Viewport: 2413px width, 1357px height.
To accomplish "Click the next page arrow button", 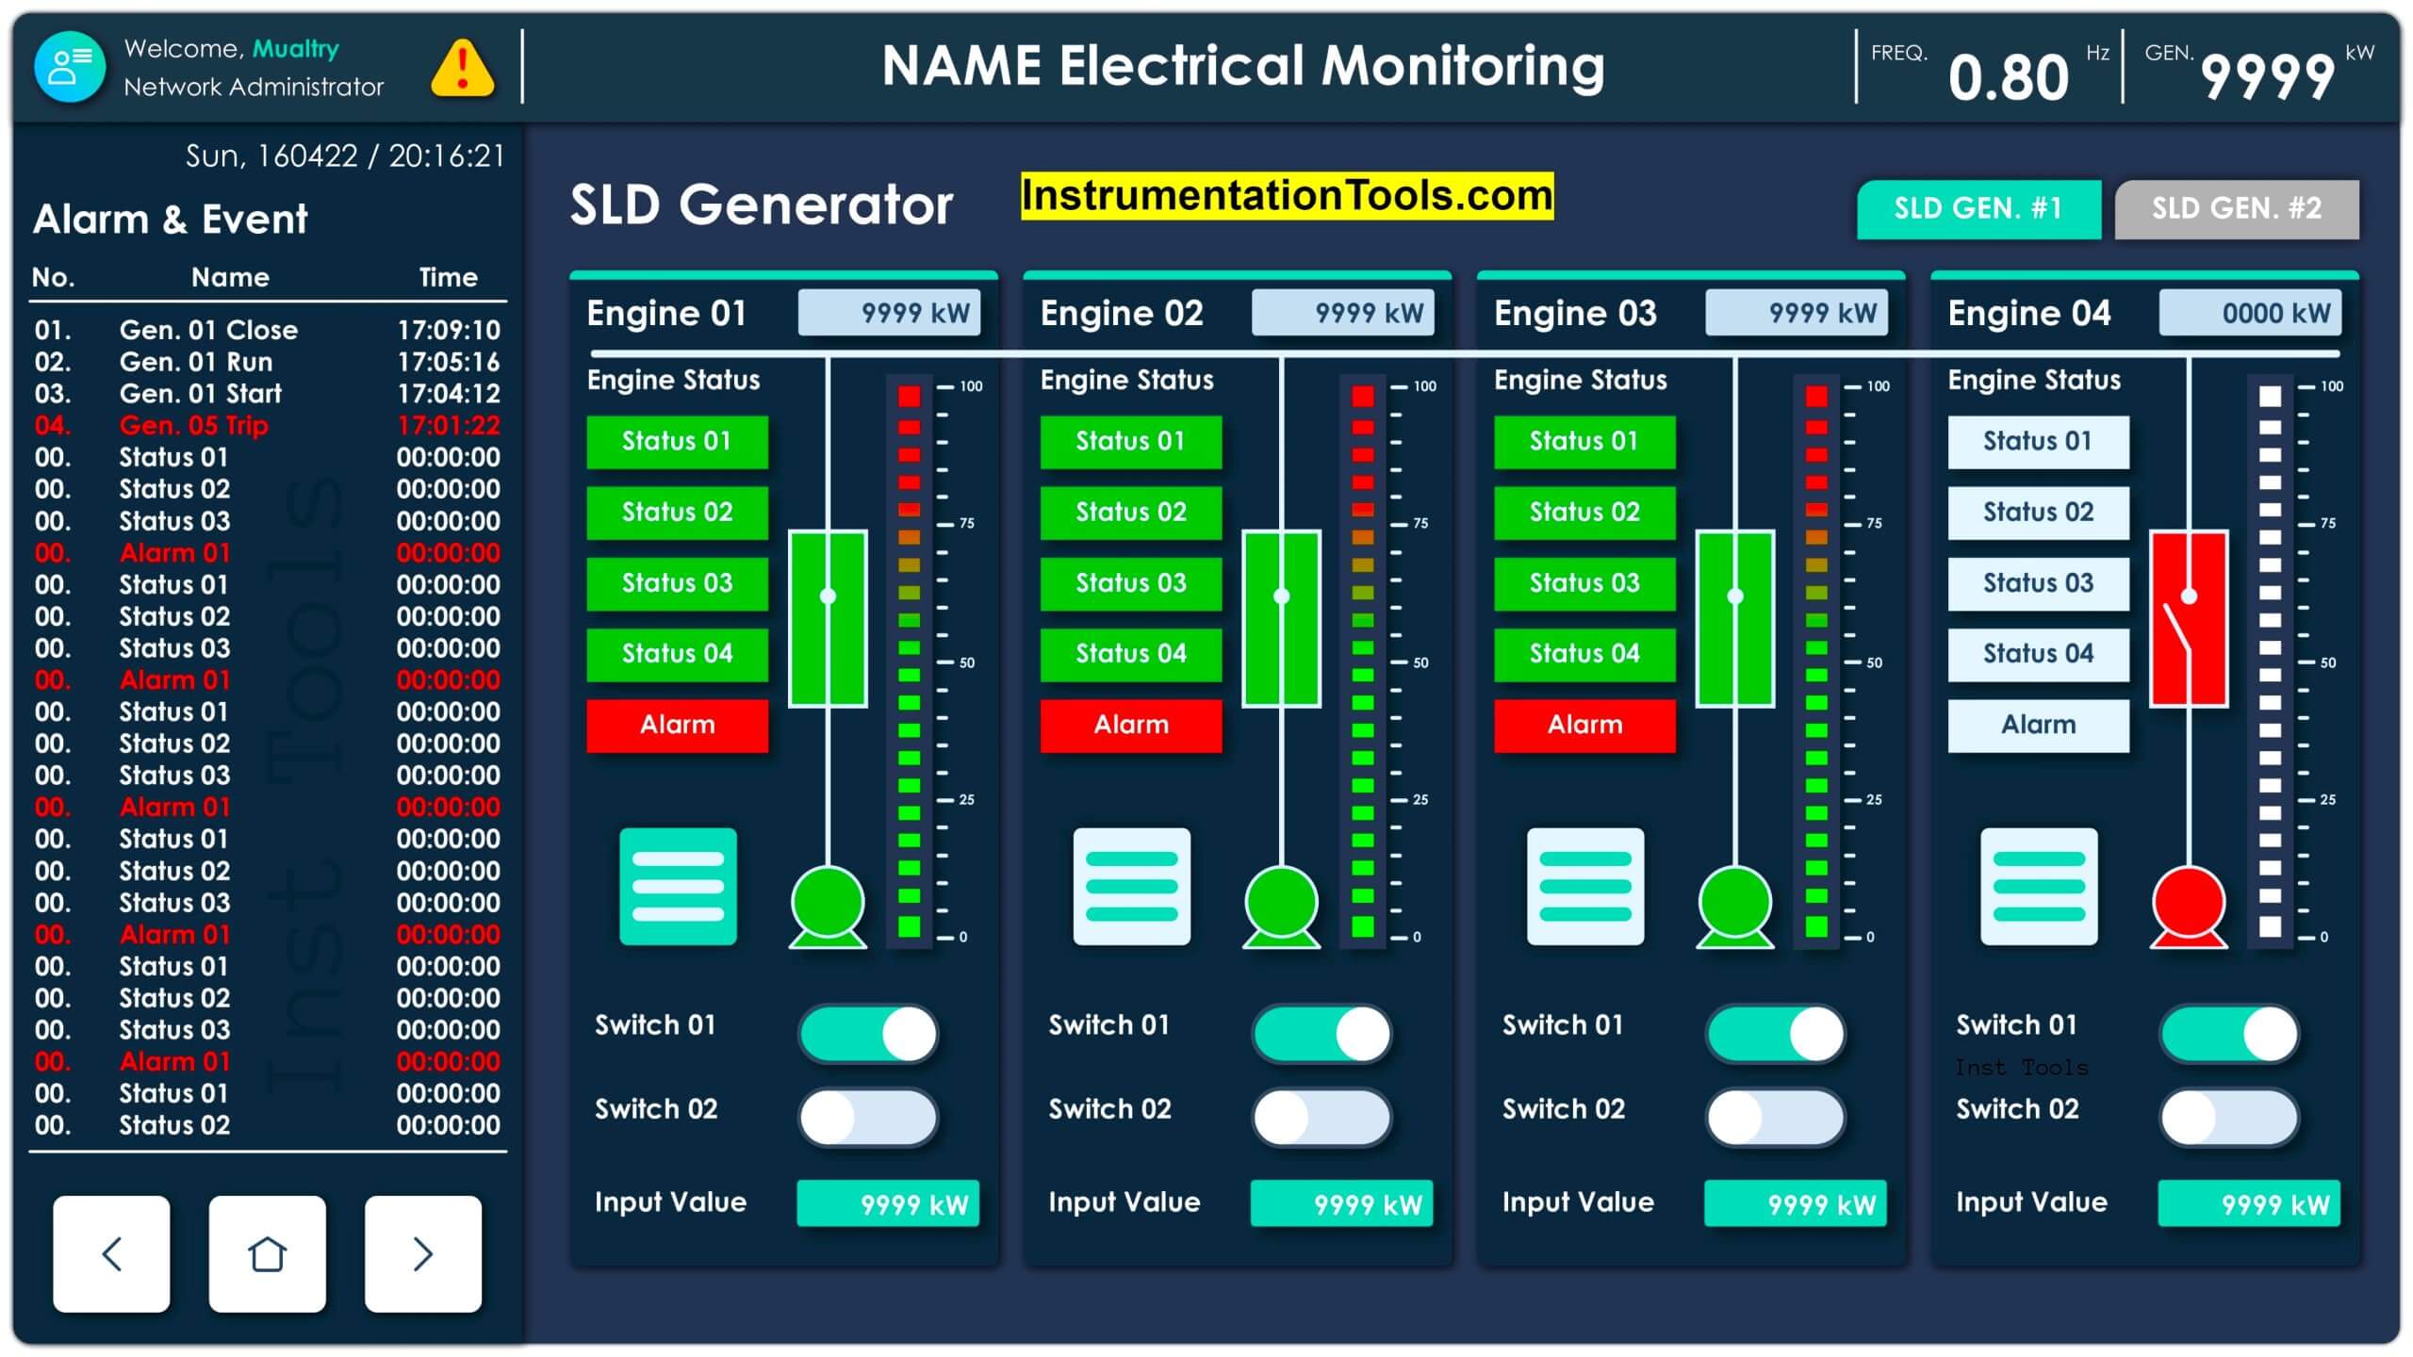I will tap(423, 1253).
